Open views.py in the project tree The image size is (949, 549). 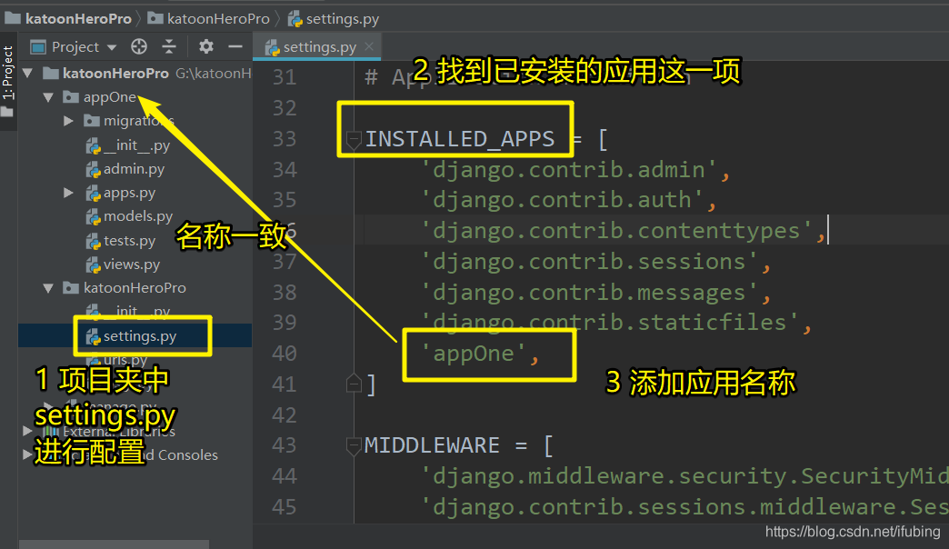(x=131, y=265)
